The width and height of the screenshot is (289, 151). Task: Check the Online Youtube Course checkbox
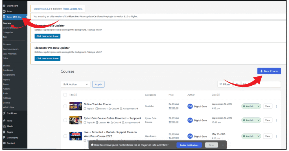[x=65, y=106]
